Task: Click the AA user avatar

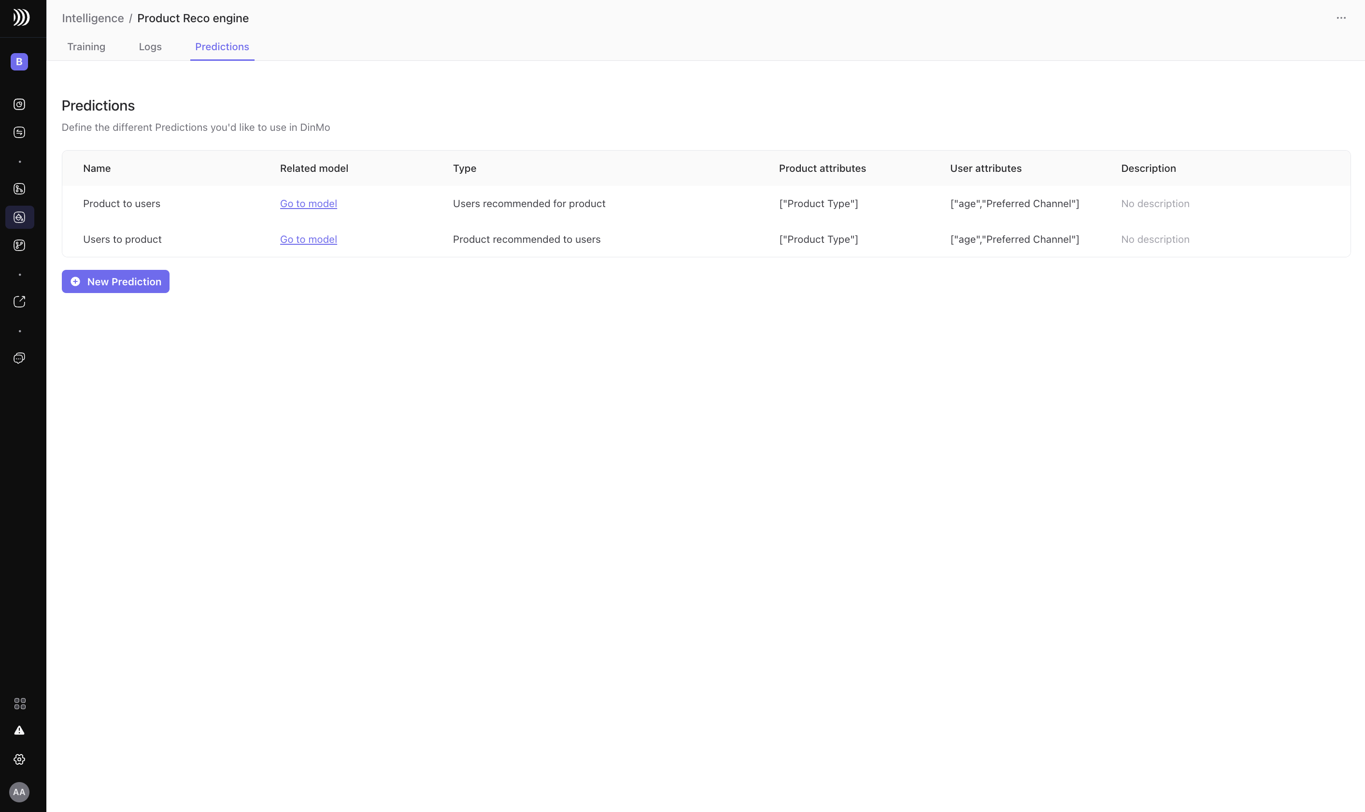Action: 19,792
